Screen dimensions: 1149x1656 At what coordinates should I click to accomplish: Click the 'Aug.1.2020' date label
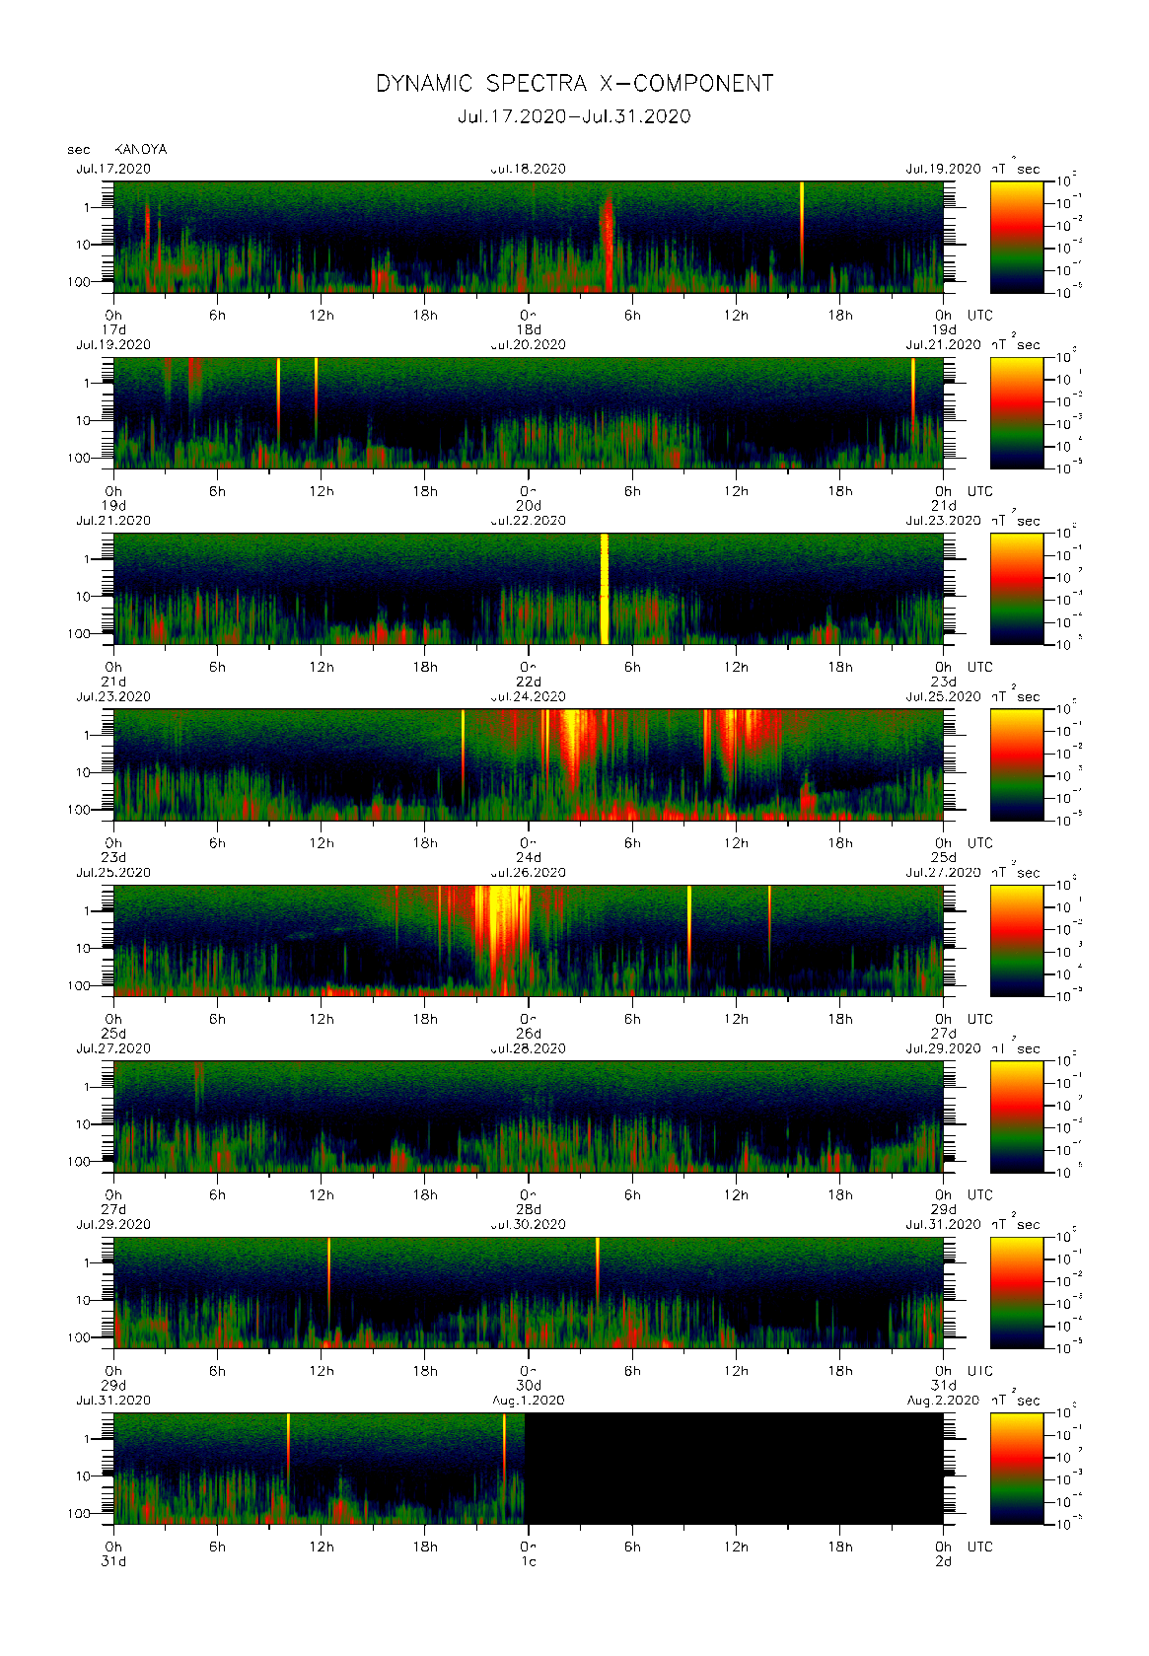click(529, 1401)
